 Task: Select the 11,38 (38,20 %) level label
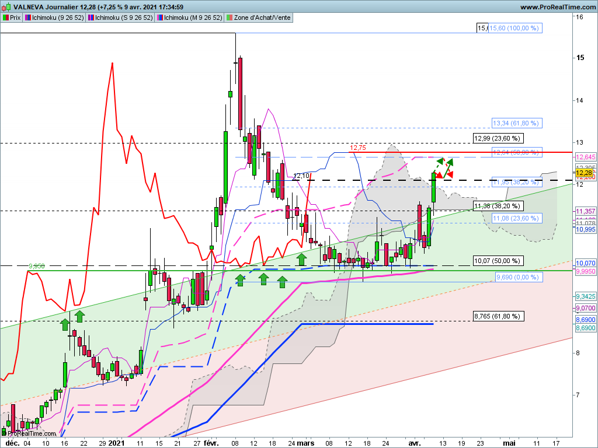point(498,206)
